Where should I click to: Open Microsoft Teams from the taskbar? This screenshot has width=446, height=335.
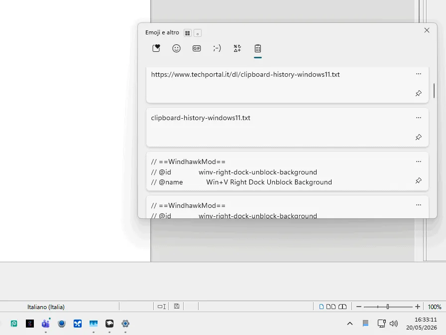[46, 324]
